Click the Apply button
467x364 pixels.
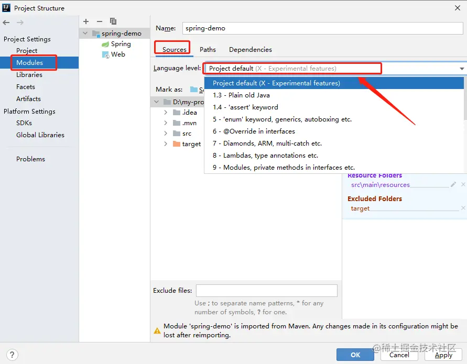point(443,355)
